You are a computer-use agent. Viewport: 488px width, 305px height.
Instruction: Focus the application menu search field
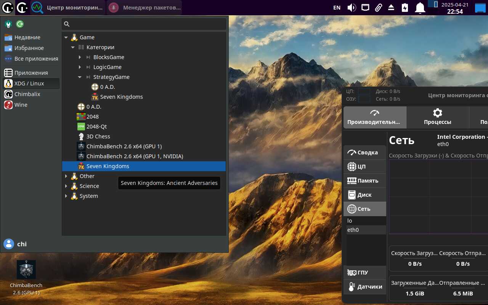pyautogui.click(x=144, y=24)
